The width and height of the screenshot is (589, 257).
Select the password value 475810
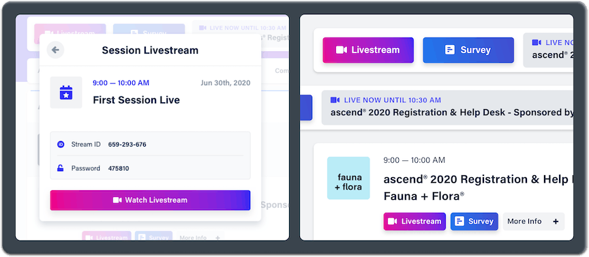[119, 168]
